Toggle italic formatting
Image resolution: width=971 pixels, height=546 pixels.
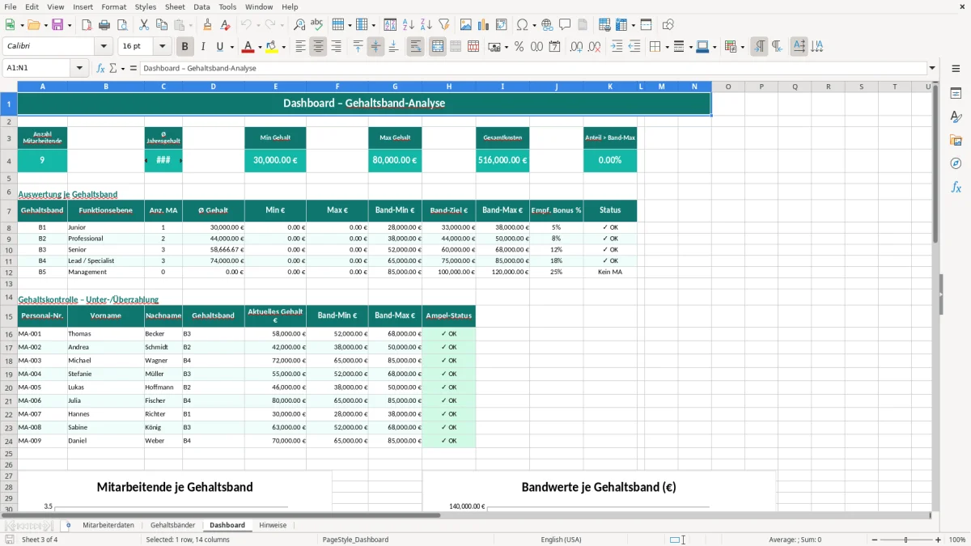pos(202,47)
